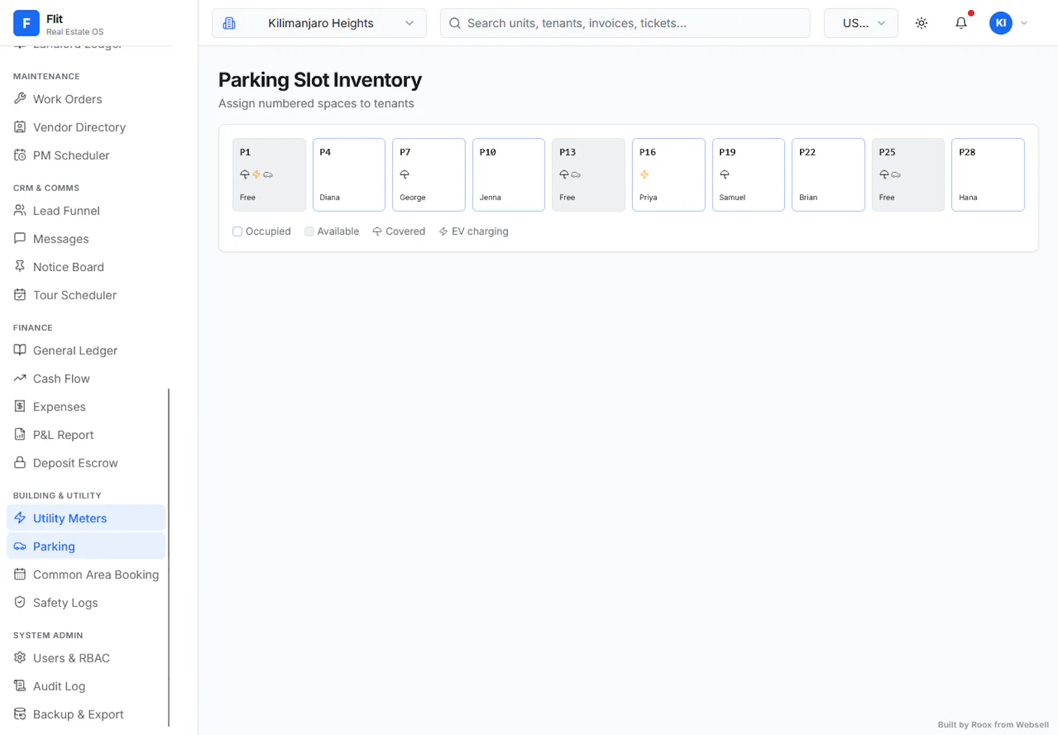Select free parking slot P25
The width and height of the screenshot is (1058, 735).
(908, 174)
